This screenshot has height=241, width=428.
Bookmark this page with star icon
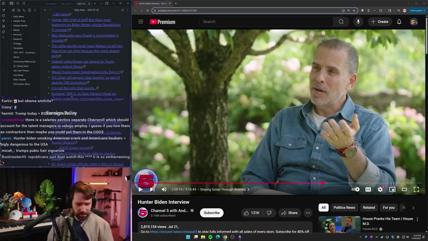point(354,10)
